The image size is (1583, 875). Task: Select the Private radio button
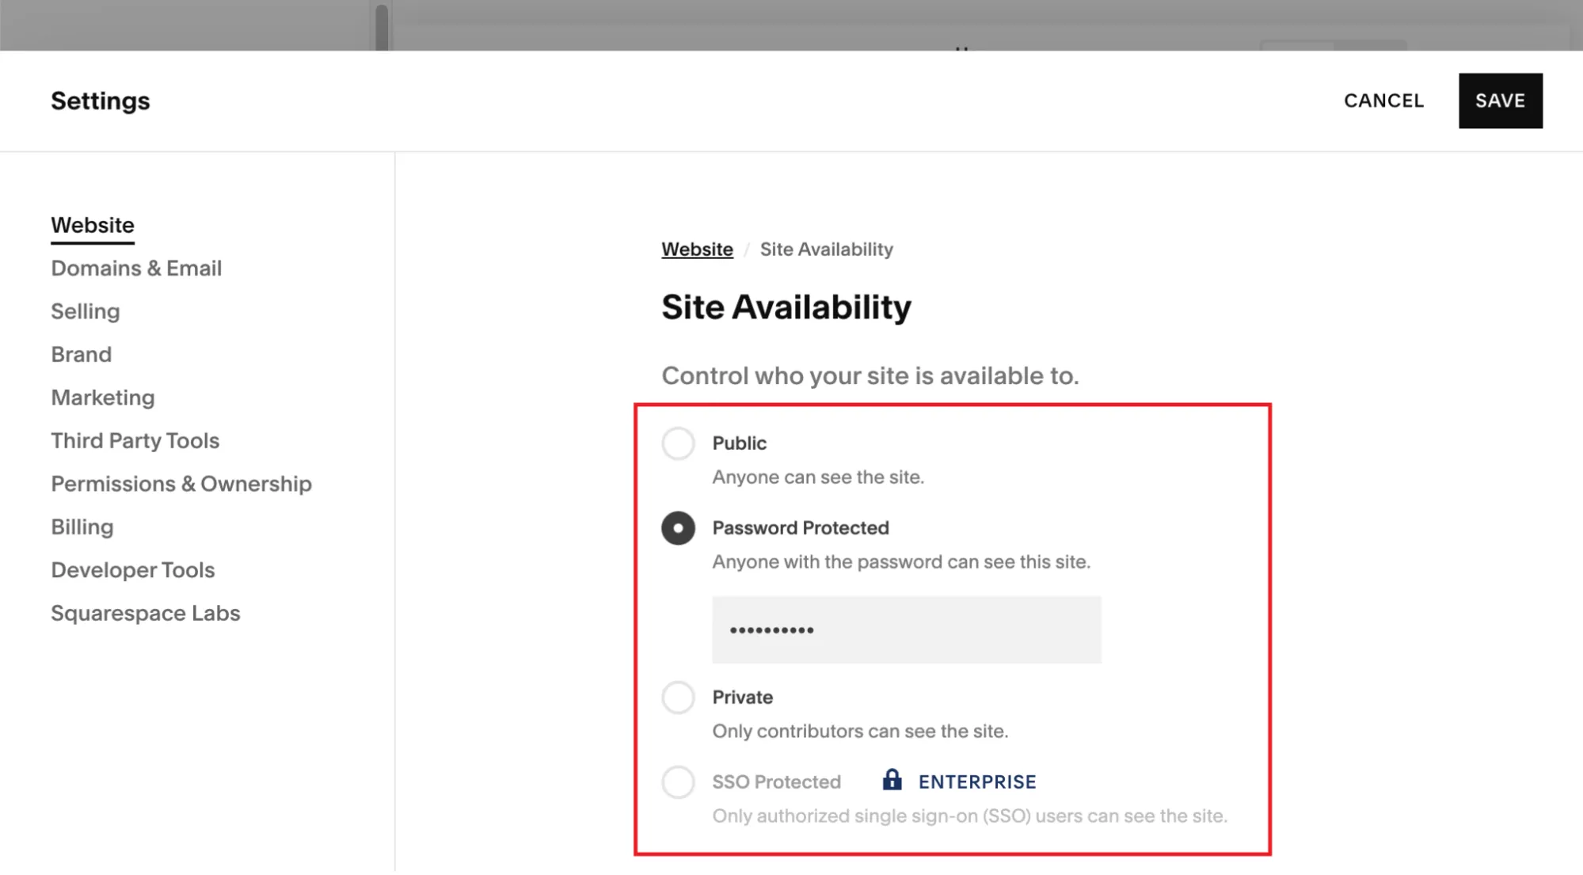677,697
